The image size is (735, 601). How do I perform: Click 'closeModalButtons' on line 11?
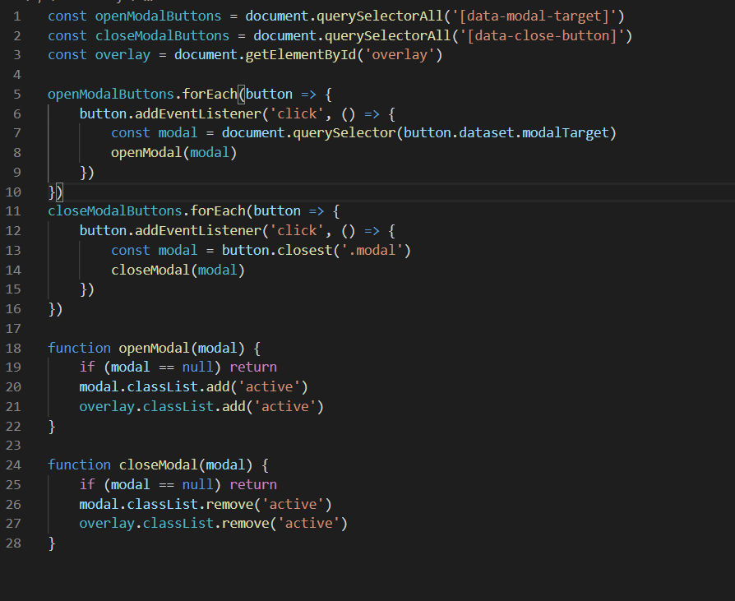pyautogui.click(x=115, y=211)
